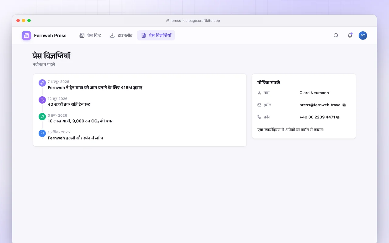Click the मीडिया संपर्क card heading
Image resolution: width=389 pixels, height=243 pixels.
[269, 83]
